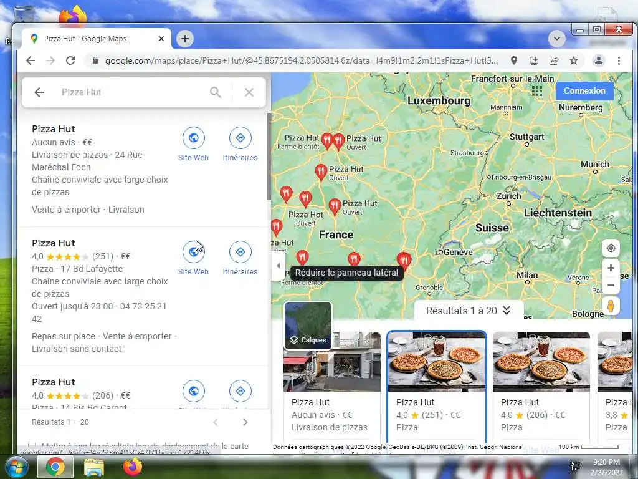
Task: Toggle update results when map moves checkbox
Action: pyautogui.click(x=32, y=445)
